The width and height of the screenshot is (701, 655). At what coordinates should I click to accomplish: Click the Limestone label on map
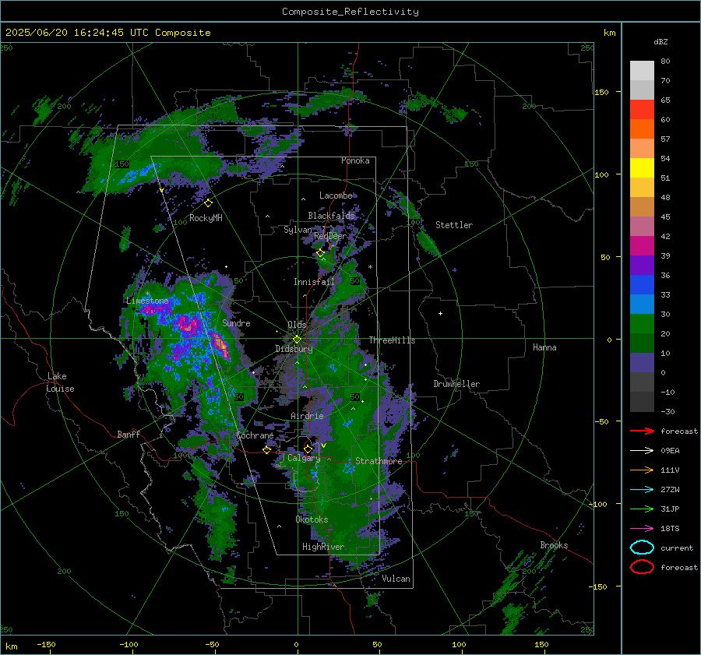pyautogui.click(x=147, y=301)
